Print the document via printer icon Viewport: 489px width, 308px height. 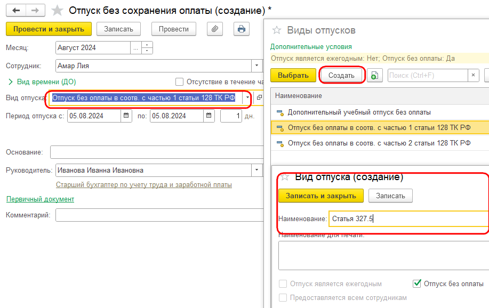[x=242, y=29]
